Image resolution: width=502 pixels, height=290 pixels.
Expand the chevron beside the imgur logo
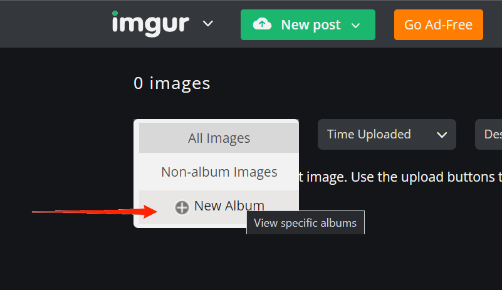coord(208,24)
